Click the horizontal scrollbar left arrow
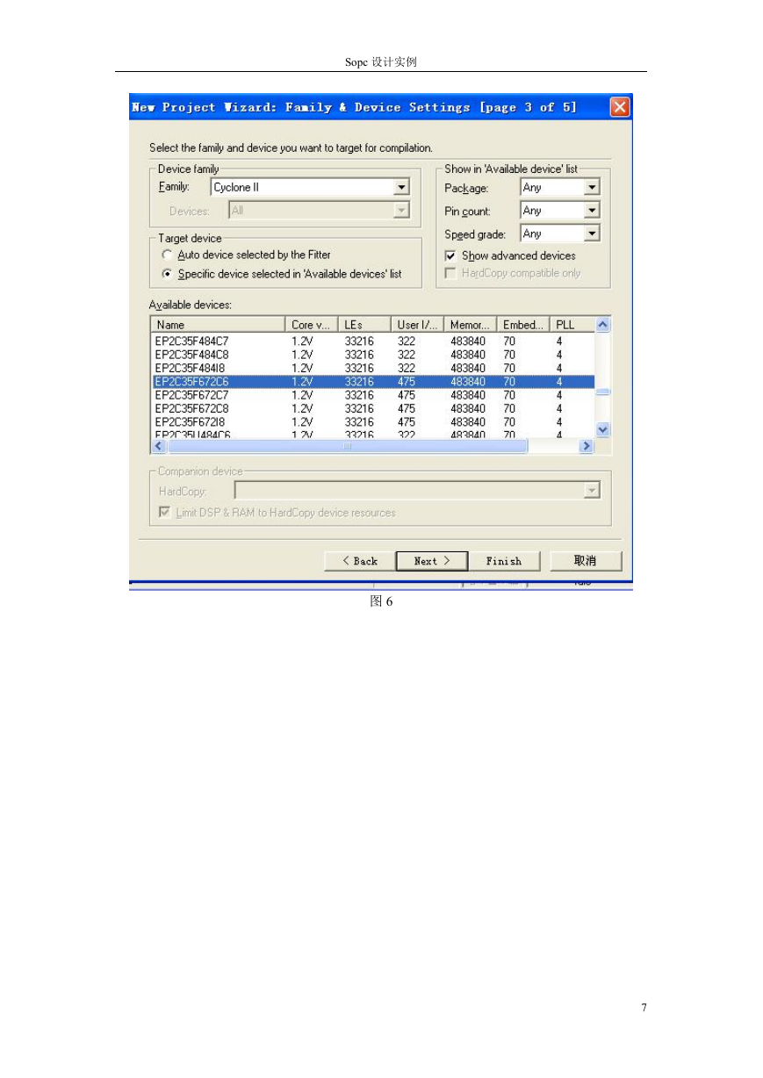Screen dimensions: 763x1078 pyautogui.click(x=159, y=446)
